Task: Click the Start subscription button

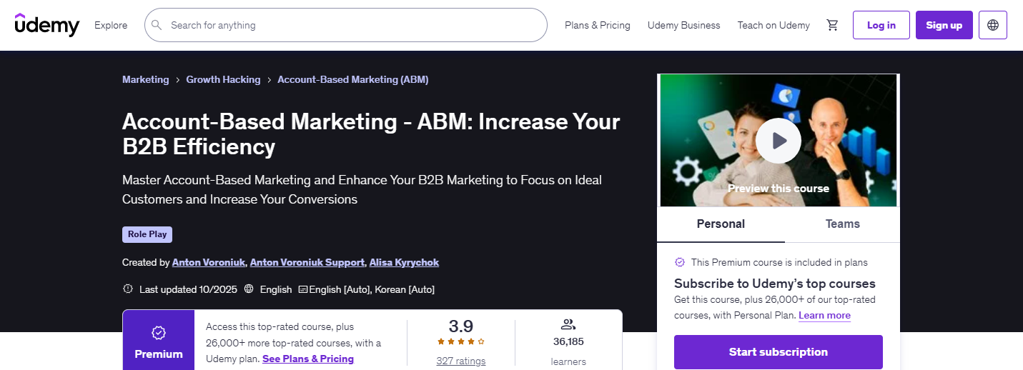Action: [x=779, y=352]
